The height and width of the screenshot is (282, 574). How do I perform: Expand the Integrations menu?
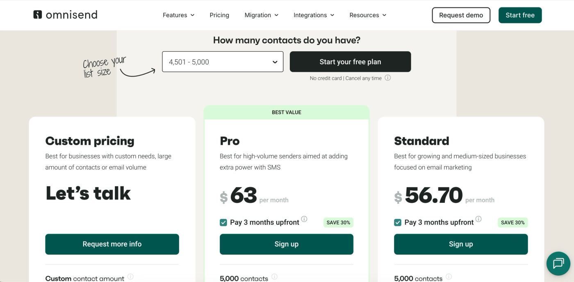click(314, 15)
